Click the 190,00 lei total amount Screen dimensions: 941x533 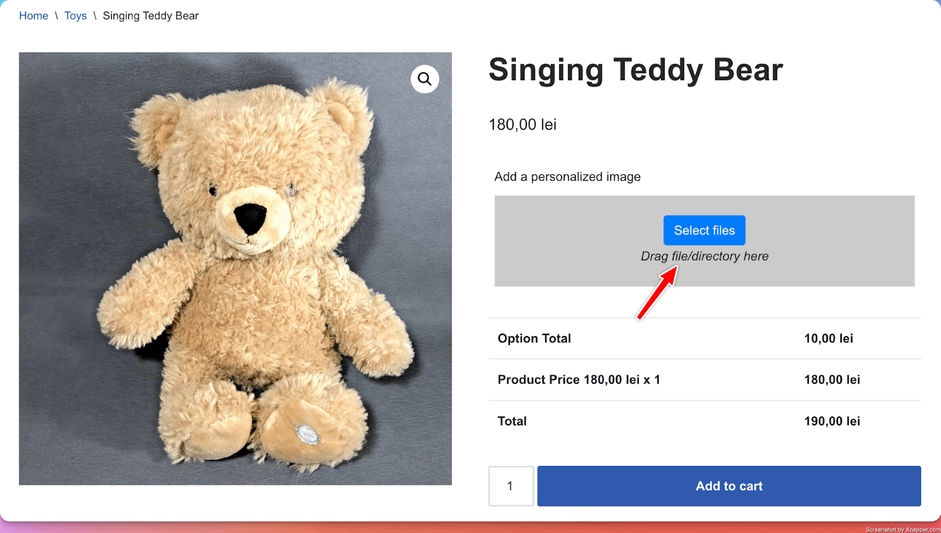[832, 421]
